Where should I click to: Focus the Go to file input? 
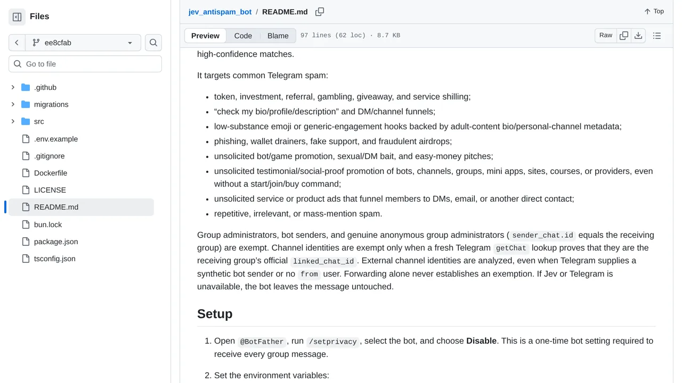tap(85, 64)
